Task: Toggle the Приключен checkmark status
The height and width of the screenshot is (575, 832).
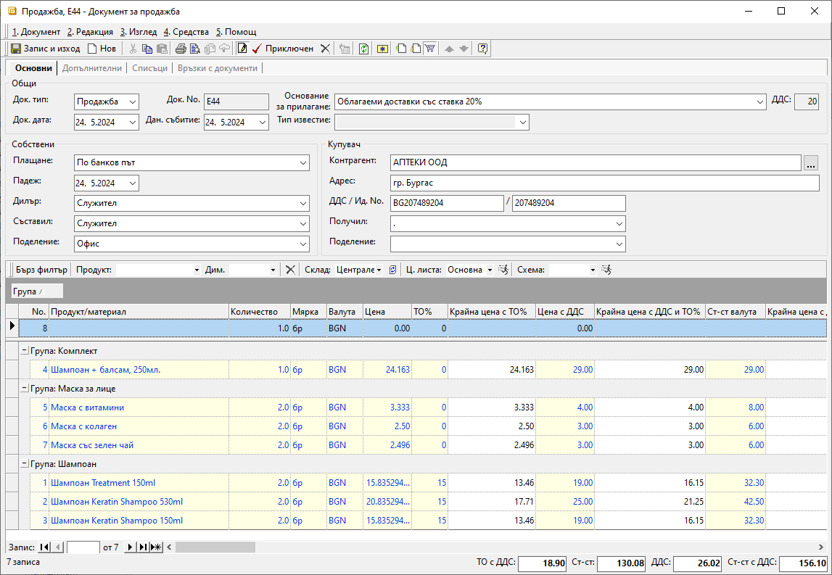Action: pos(283,49)
